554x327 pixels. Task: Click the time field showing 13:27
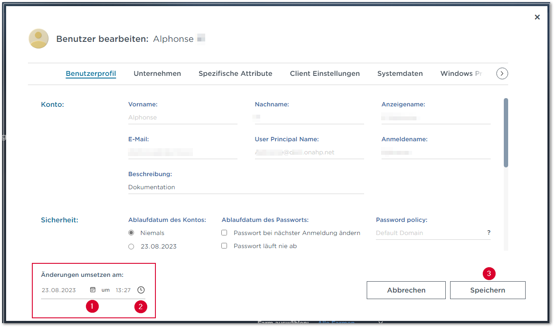point(124,290)
